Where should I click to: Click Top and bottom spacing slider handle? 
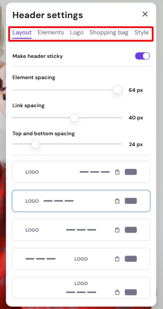[36, 144]
